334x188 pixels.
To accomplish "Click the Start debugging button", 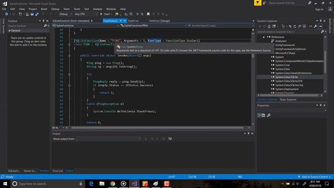I will click(x=106, y=14).
